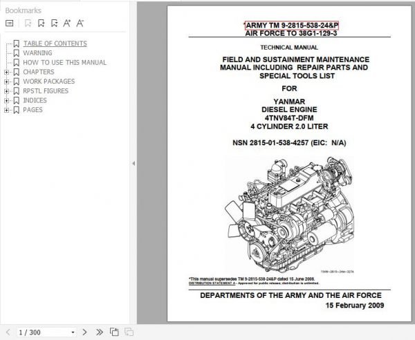The height and width of the screenshot is (340, 415).
Task: Click the TECHNICAL MANUAL heading
Action: [289, 48]
